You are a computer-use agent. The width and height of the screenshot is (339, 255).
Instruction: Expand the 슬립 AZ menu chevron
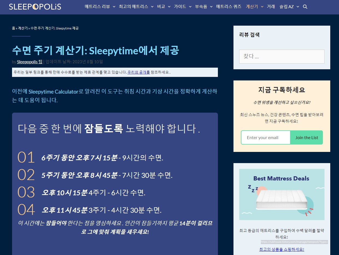pyautogui.click(x=298, y=7)
